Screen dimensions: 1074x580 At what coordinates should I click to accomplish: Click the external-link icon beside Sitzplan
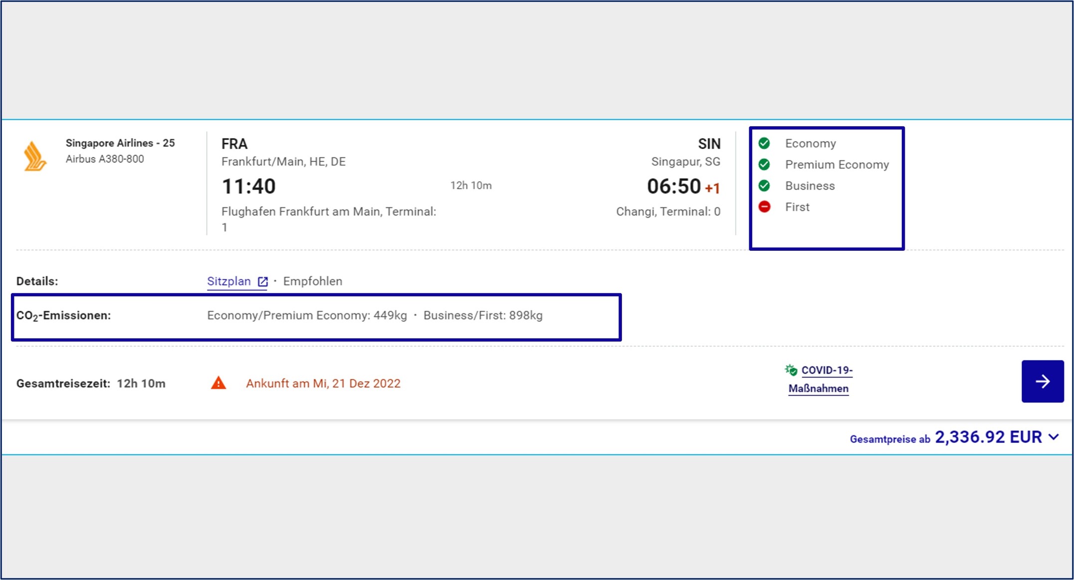(x=262, y=282)
